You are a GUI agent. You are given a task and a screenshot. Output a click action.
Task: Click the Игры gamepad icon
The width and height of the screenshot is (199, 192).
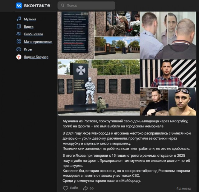coord(19,49)
